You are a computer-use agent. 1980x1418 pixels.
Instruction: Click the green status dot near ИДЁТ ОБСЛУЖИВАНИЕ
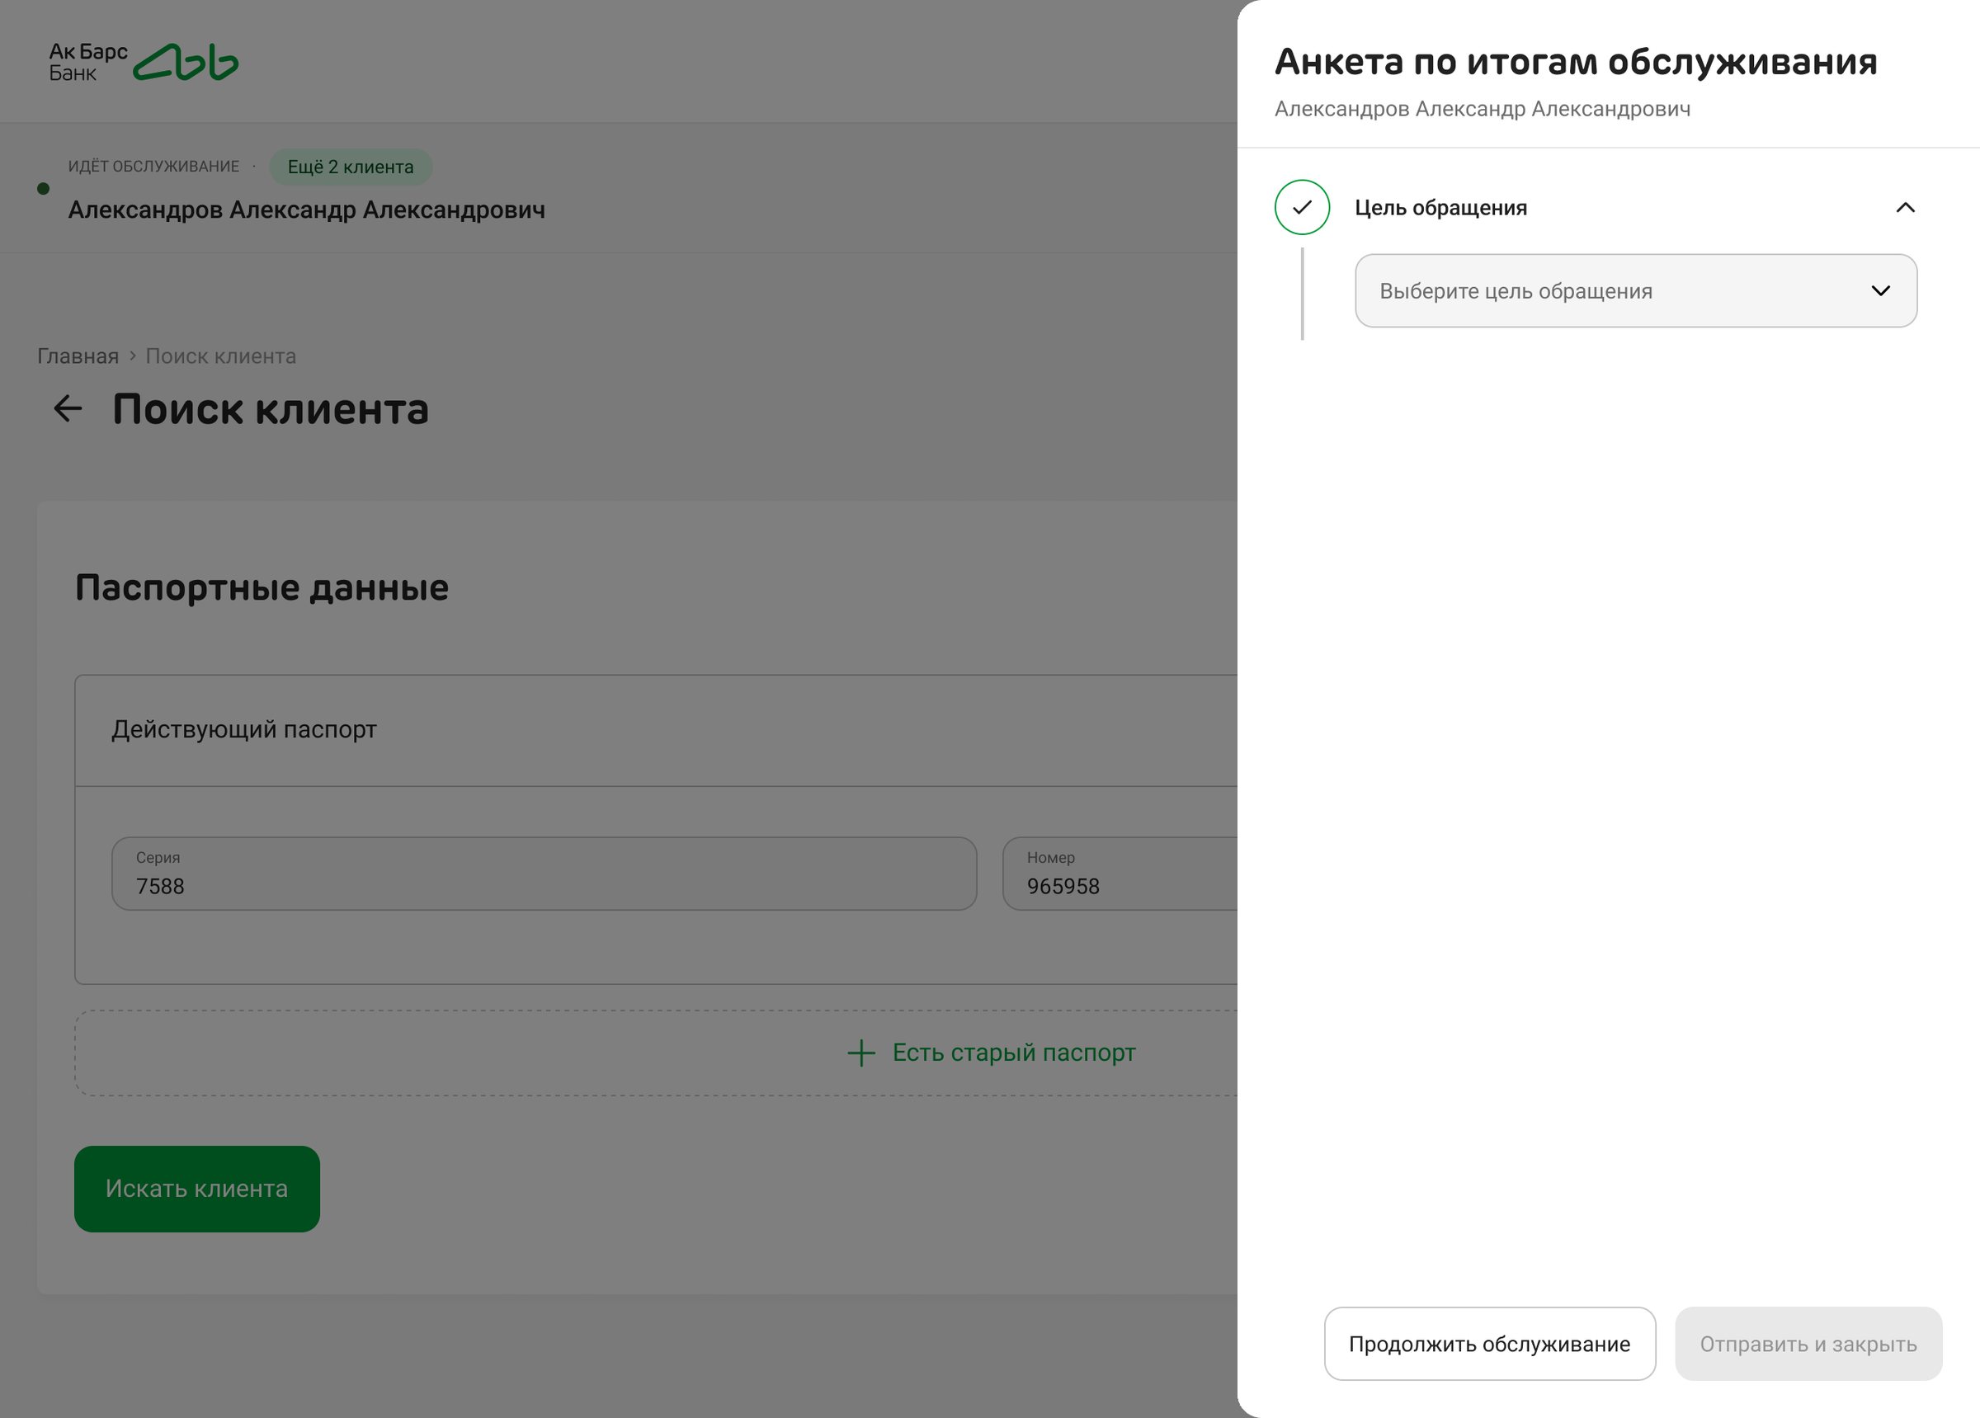pos(44,189)
